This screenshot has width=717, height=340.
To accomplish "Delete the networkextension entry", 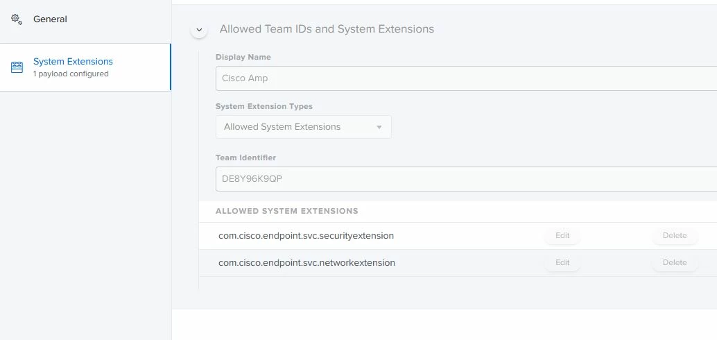I will [x=675, y=263].
